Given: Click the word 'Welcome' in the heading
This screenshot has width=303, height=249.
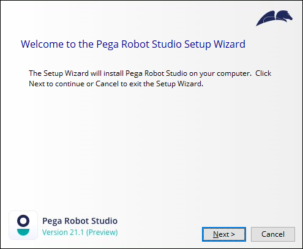Looking at the screenshot, I should [x=42, y=44].
